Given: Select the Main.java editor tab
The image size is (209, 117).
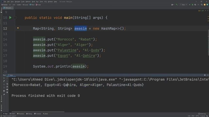Looking at the screenshot, I should (x=8, y=8).
